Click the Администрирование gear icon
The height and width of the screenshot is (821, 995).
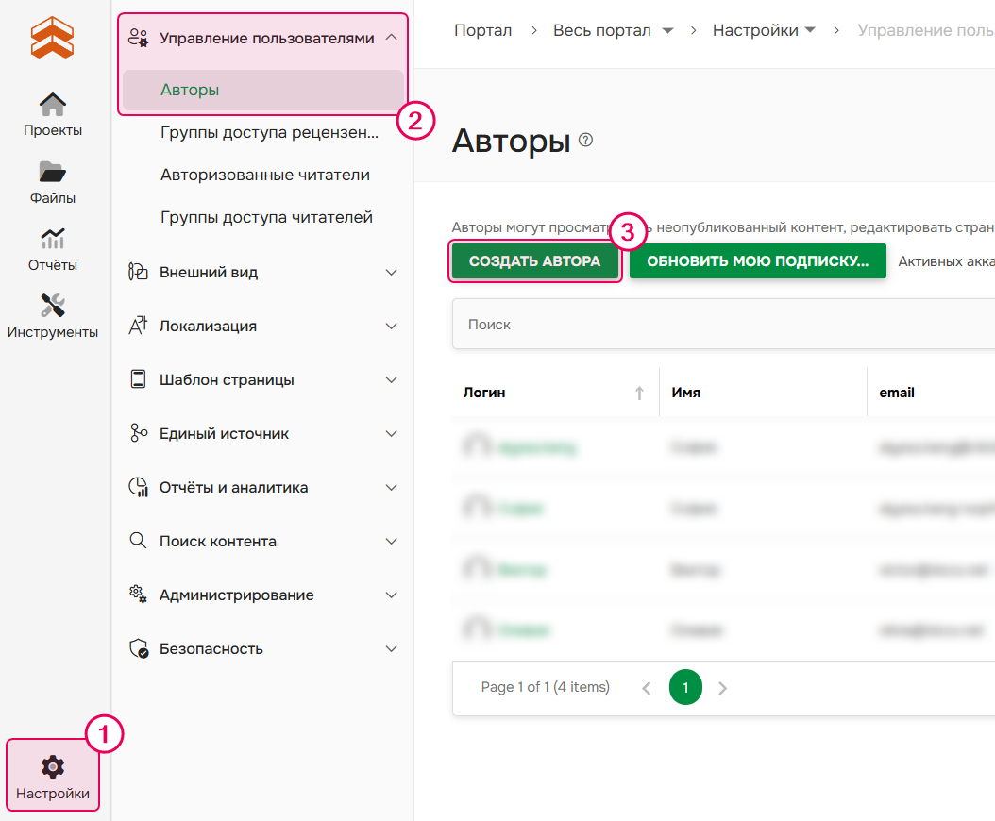tap(138, 595)
